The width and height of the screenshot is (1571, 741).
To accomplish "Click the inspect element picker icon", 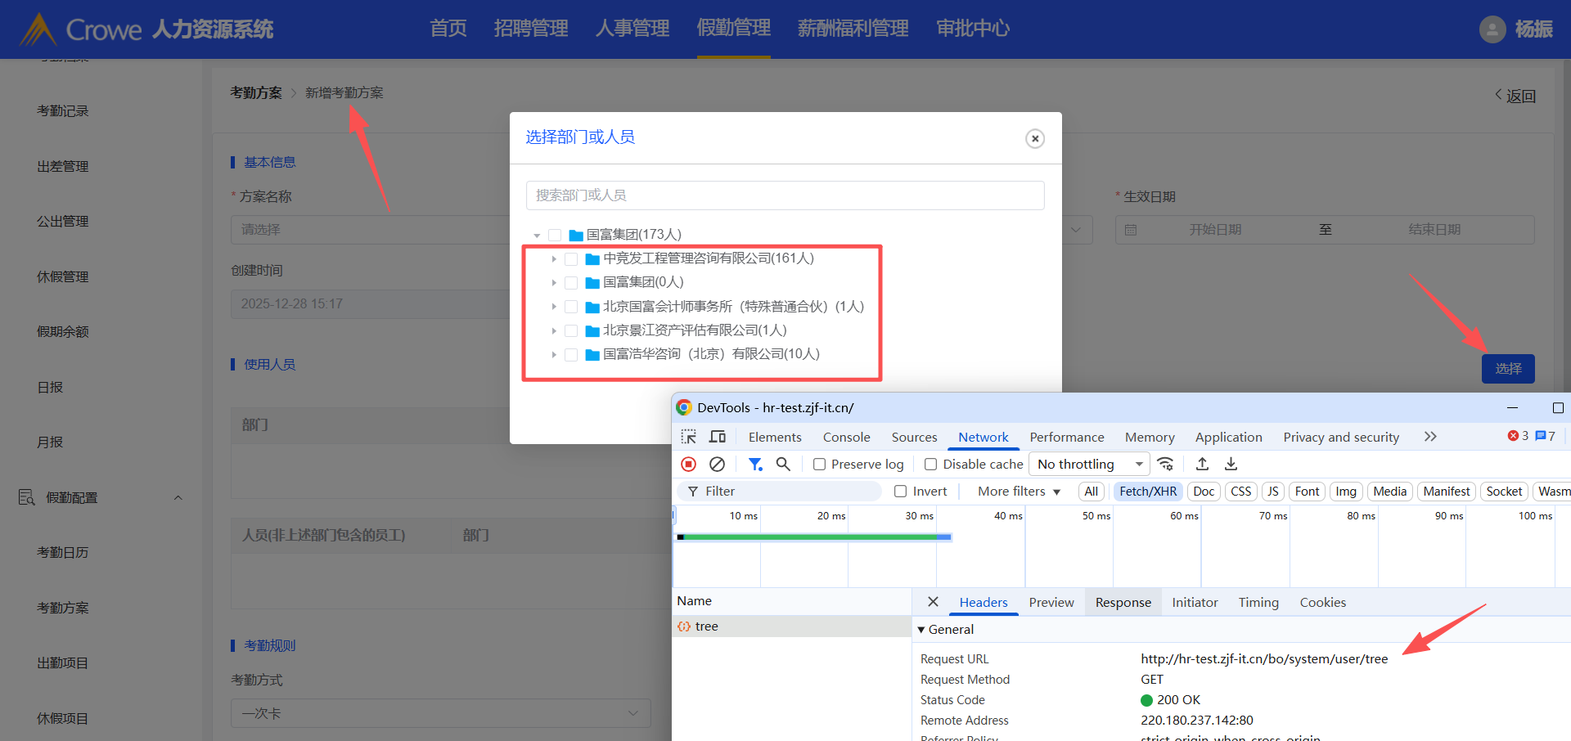I will tap(688, 437).
